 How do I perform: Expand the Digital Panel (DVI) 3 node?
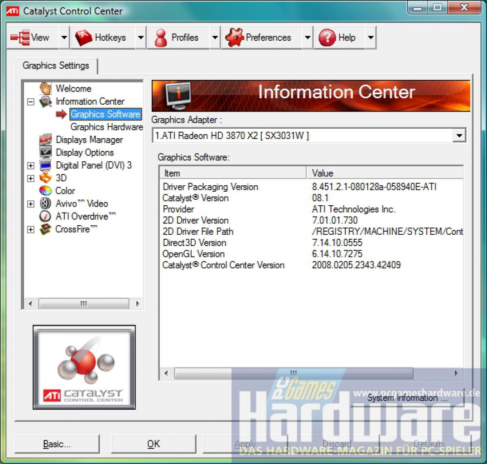31,165
